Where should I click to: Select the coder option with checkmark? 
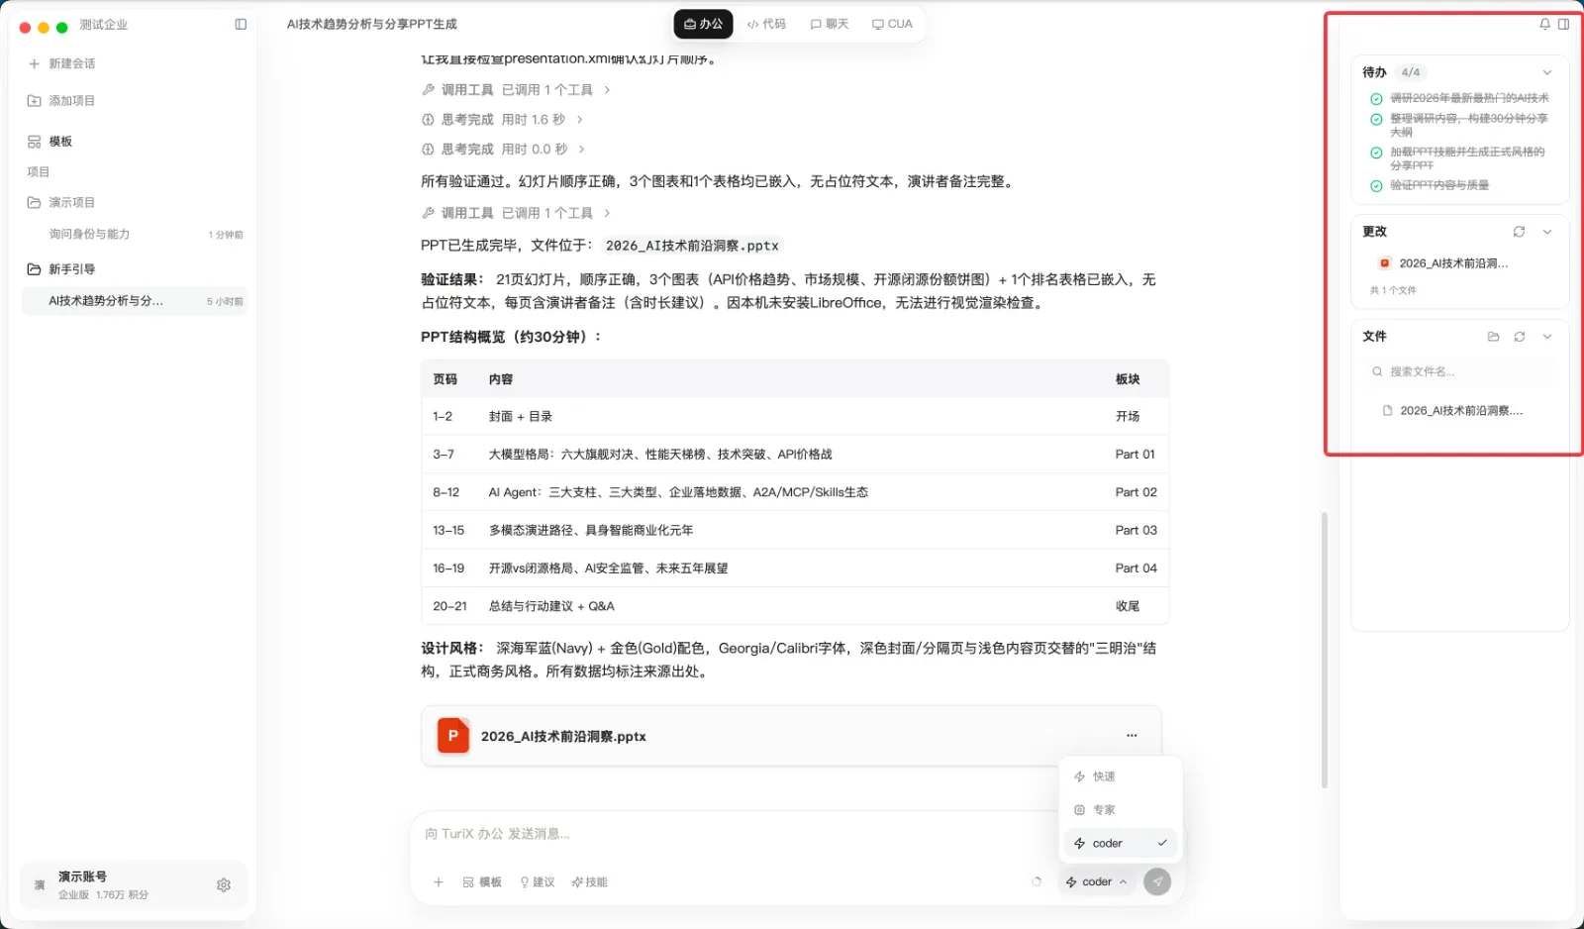[x=1121, y=844]
